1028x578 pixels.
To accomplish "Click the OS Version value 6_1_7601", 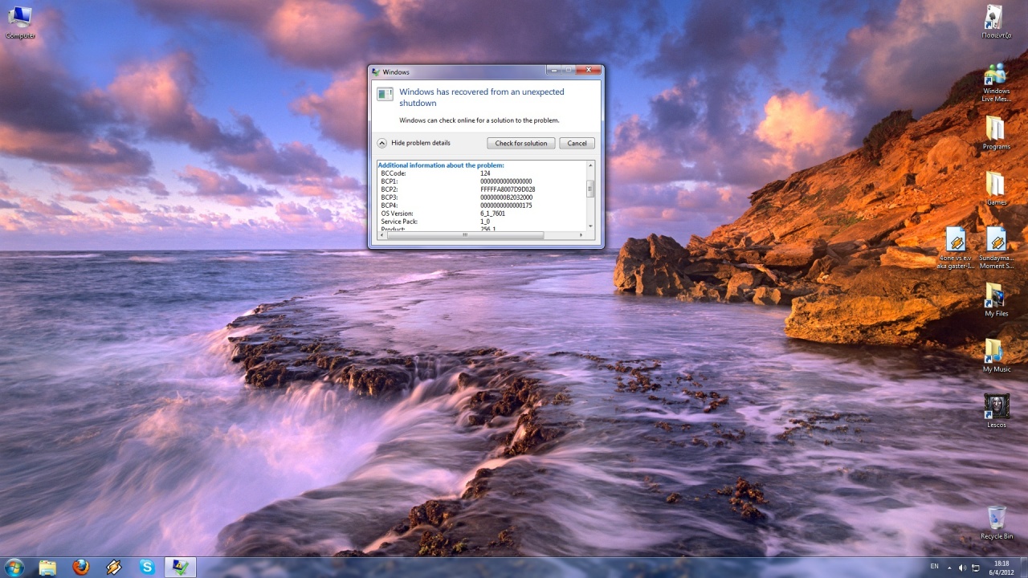I will (x=494, y=214).
